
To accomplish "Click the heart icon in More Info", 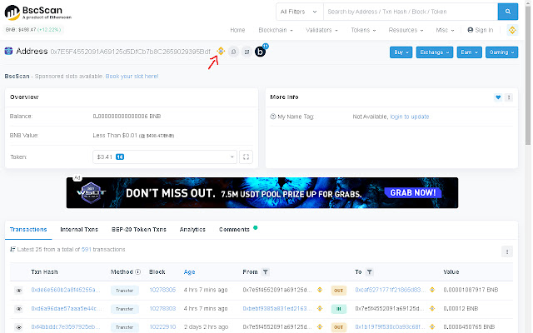I will pos(499,97).
